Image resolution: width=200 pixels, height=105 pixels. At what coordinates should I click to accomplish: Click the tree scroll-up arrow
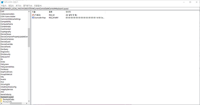click(29, 12)
